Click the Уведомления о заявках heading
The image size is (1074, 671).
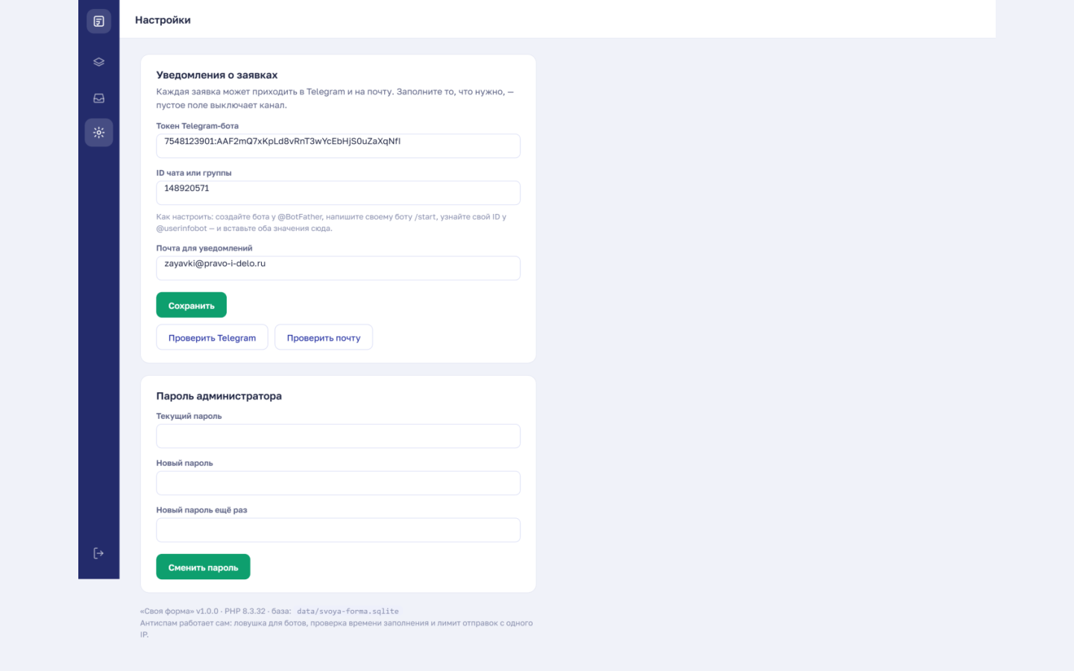pos(216,75)
